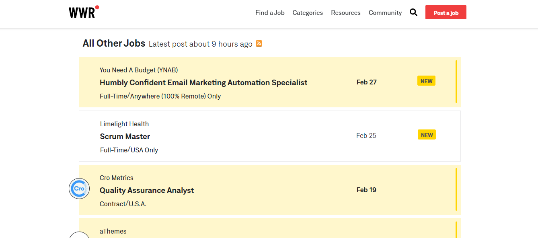This screenshot has height=238, width=538.
Task: Click the Cro Metrics company name
Action: pos(117,178)
